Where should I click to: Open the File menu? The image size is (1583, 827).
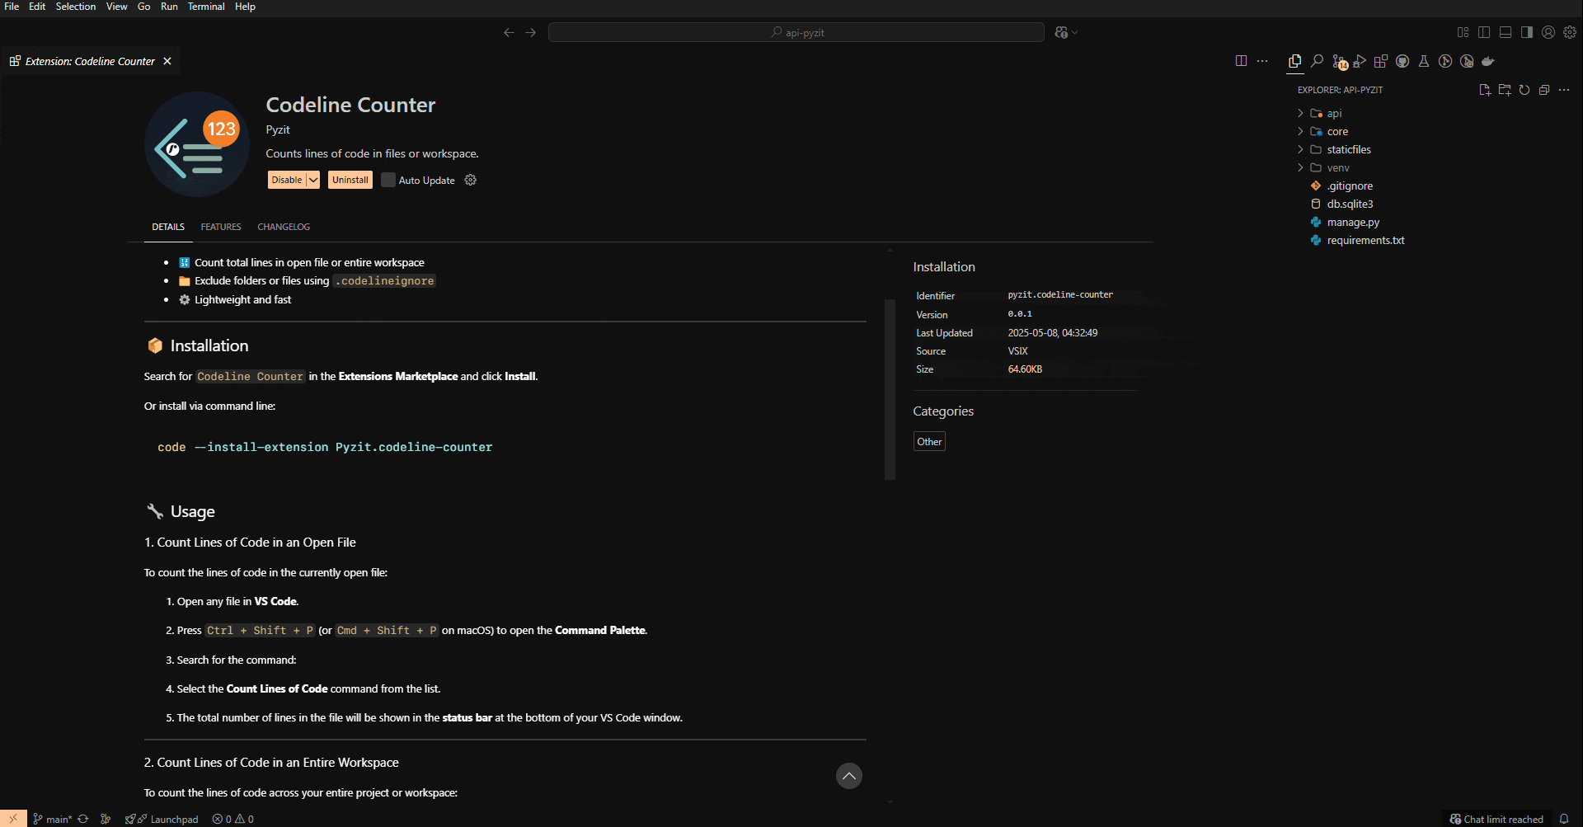12,7
